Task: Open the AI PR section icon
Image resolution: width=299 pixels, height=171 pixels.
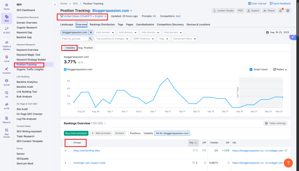Action: point(6,106)
